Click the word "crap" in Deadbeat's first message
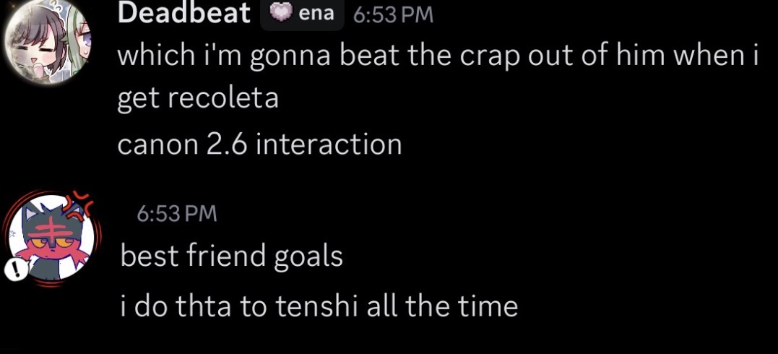This screenshot has width=778, height=354. click(x=488, y=56)
